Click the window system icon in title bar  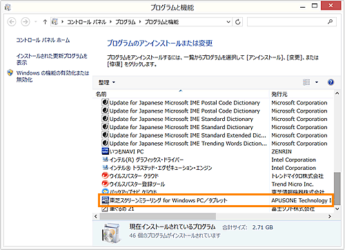point(8,8)
